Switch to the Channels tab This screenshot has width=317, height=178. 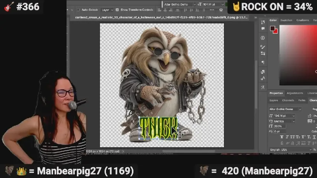click(288, 100)
